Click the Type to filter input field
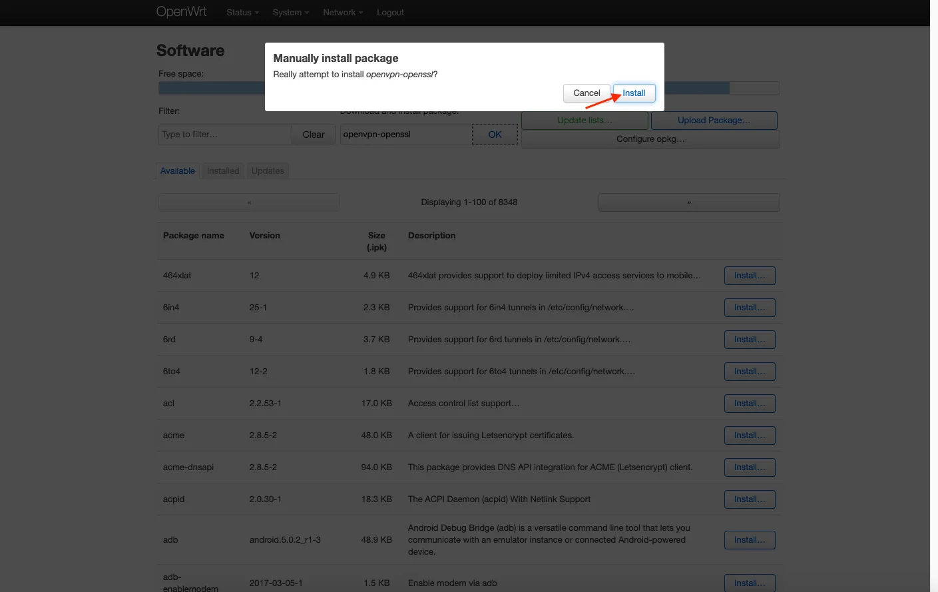Screen dimensions: 938x592 [225, 135]
